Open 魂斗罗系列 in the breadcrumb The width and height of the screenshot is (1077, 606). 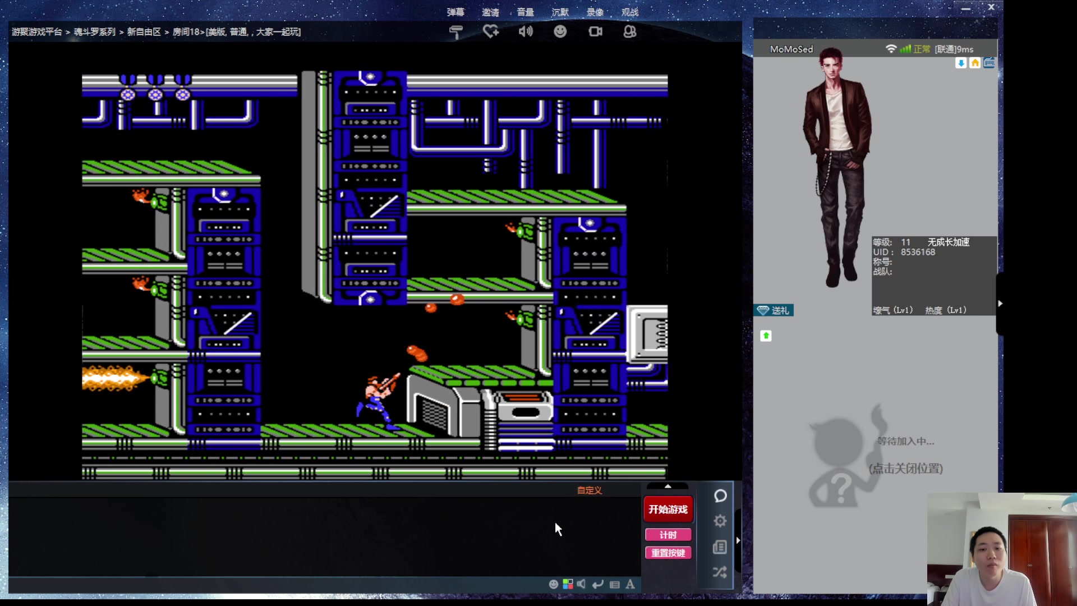tap(95, 32)
